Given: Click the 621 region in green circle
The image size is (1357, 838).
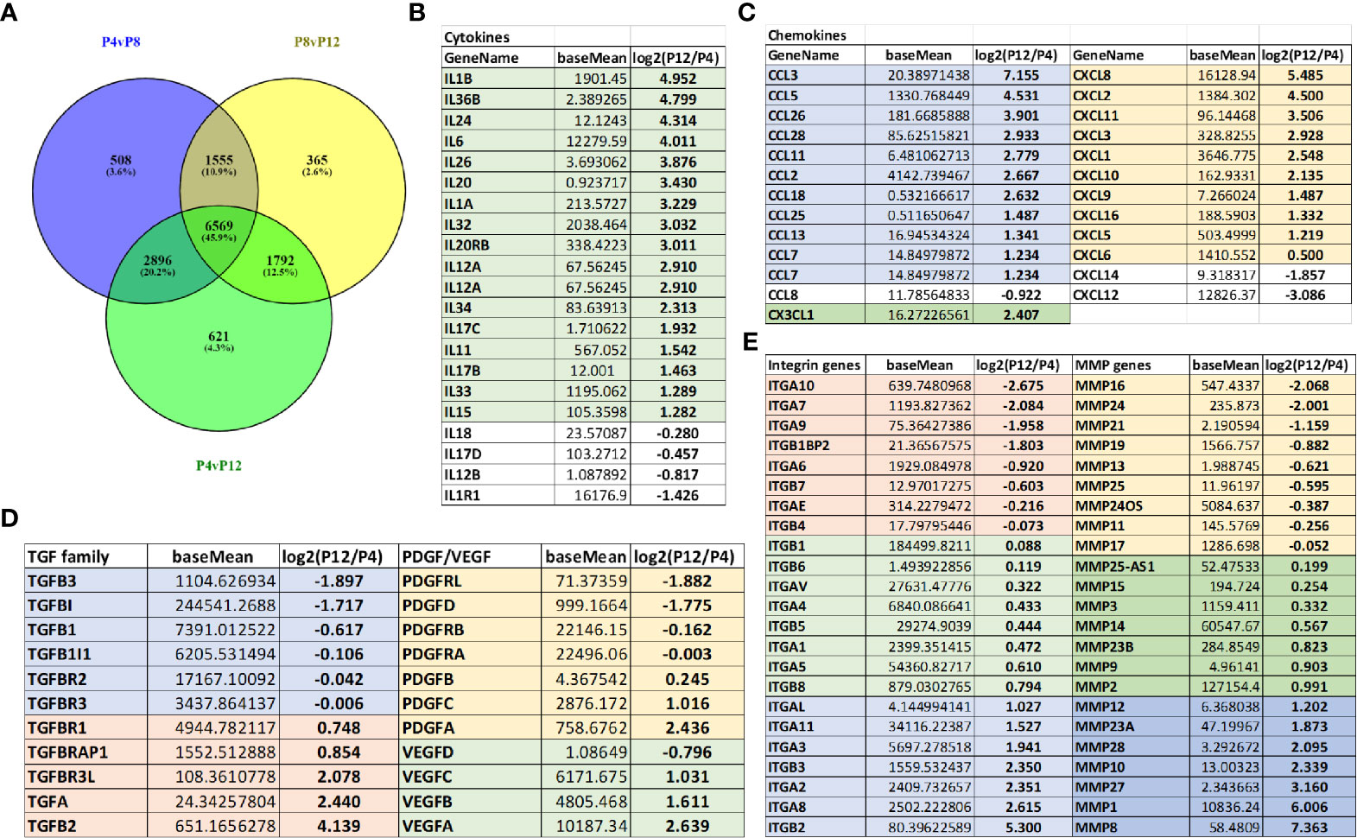Looking at the screenshot, I should coord(219,340).
